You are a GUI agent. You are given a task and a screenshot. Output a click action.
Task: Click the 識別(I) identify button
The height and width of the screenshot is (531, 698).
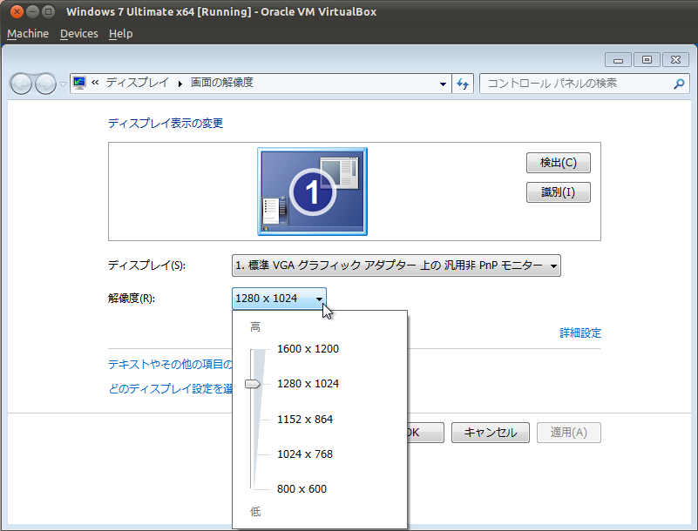tap(559, 192)
